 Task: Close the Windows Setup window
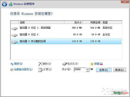125,1
